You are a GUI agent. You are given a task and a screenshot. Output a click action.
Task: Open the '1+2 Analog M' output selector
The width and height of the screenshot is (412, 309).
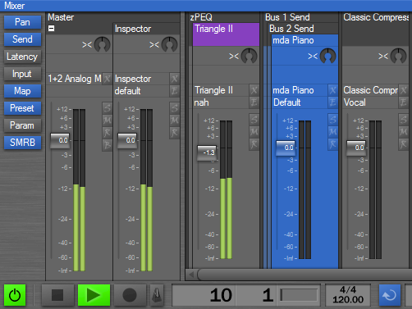[75, 79]
